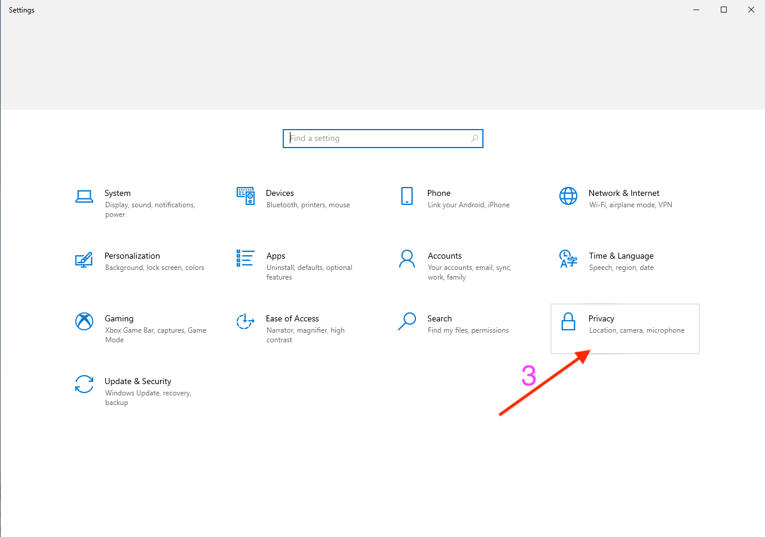The height and width of the screenshot is (537, 765).
Task: Maximize the Settings window
Action: [x=724, y=10]
